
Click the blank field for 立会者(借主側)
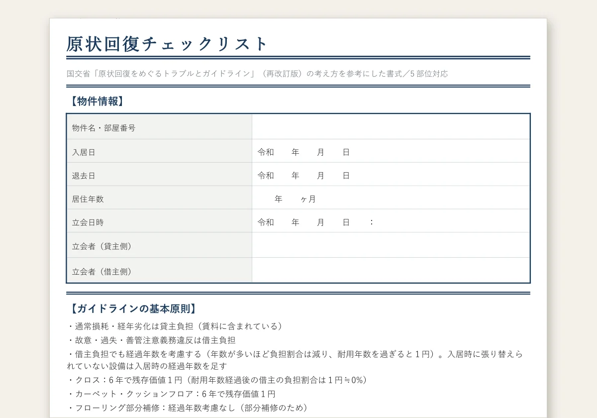(391, 270)
